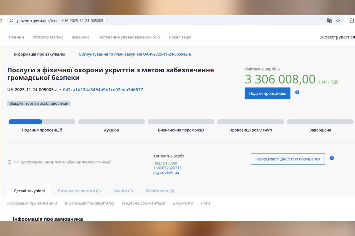Open tender hash link 047ca1d124a3454b9b1ce02eda346577
This screenshot has height=236, width=355.
tap(103, 90)
